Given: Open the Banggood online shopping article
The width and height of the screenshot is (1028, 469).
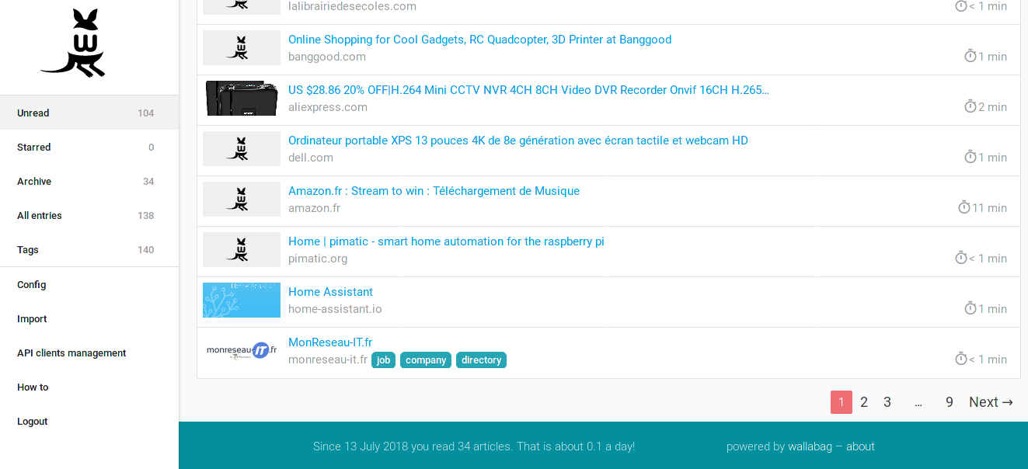Looking at the screenshot, I should click(479, 40).
